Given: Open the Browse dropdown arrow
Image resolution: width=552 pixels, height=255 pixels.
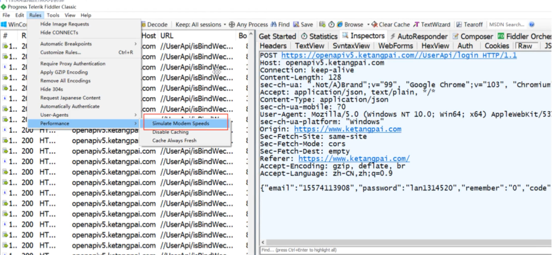Looking at the screenshot, I should click(x=368, y=24).
